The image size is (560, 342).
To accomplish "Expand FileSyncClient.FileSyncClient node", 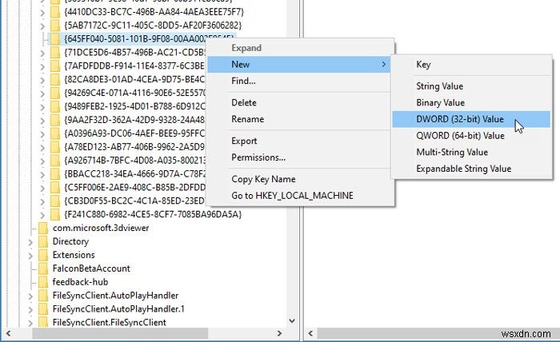I will point(30,323).
